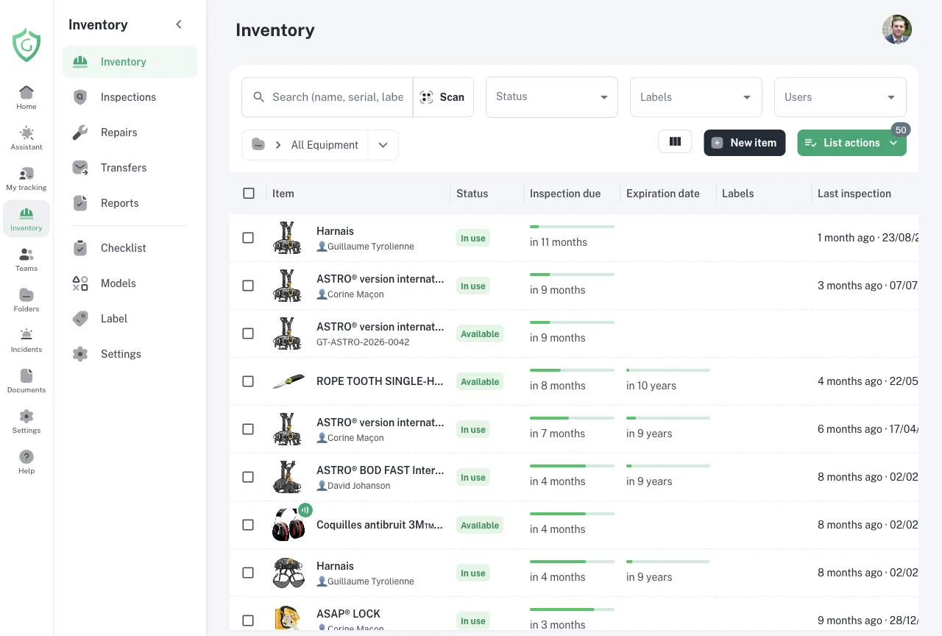Open Repairs in the Inventory menu
The width and height of the screenshot is (942, 636).
click(130, 132)
